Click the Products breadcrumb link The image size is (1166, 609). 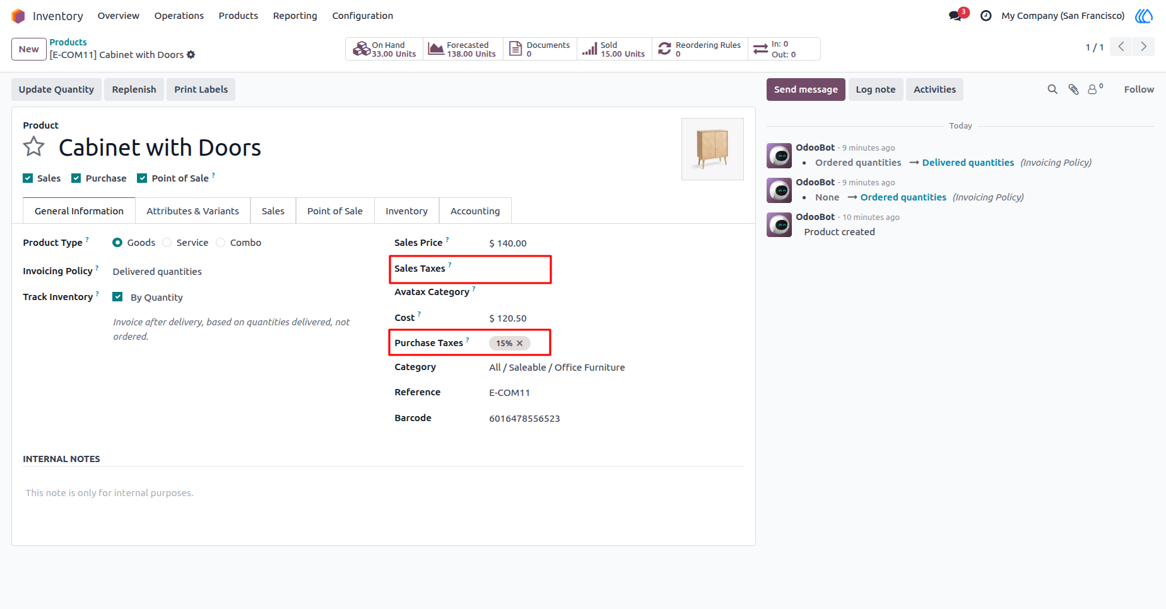click(x=68, y=42)
